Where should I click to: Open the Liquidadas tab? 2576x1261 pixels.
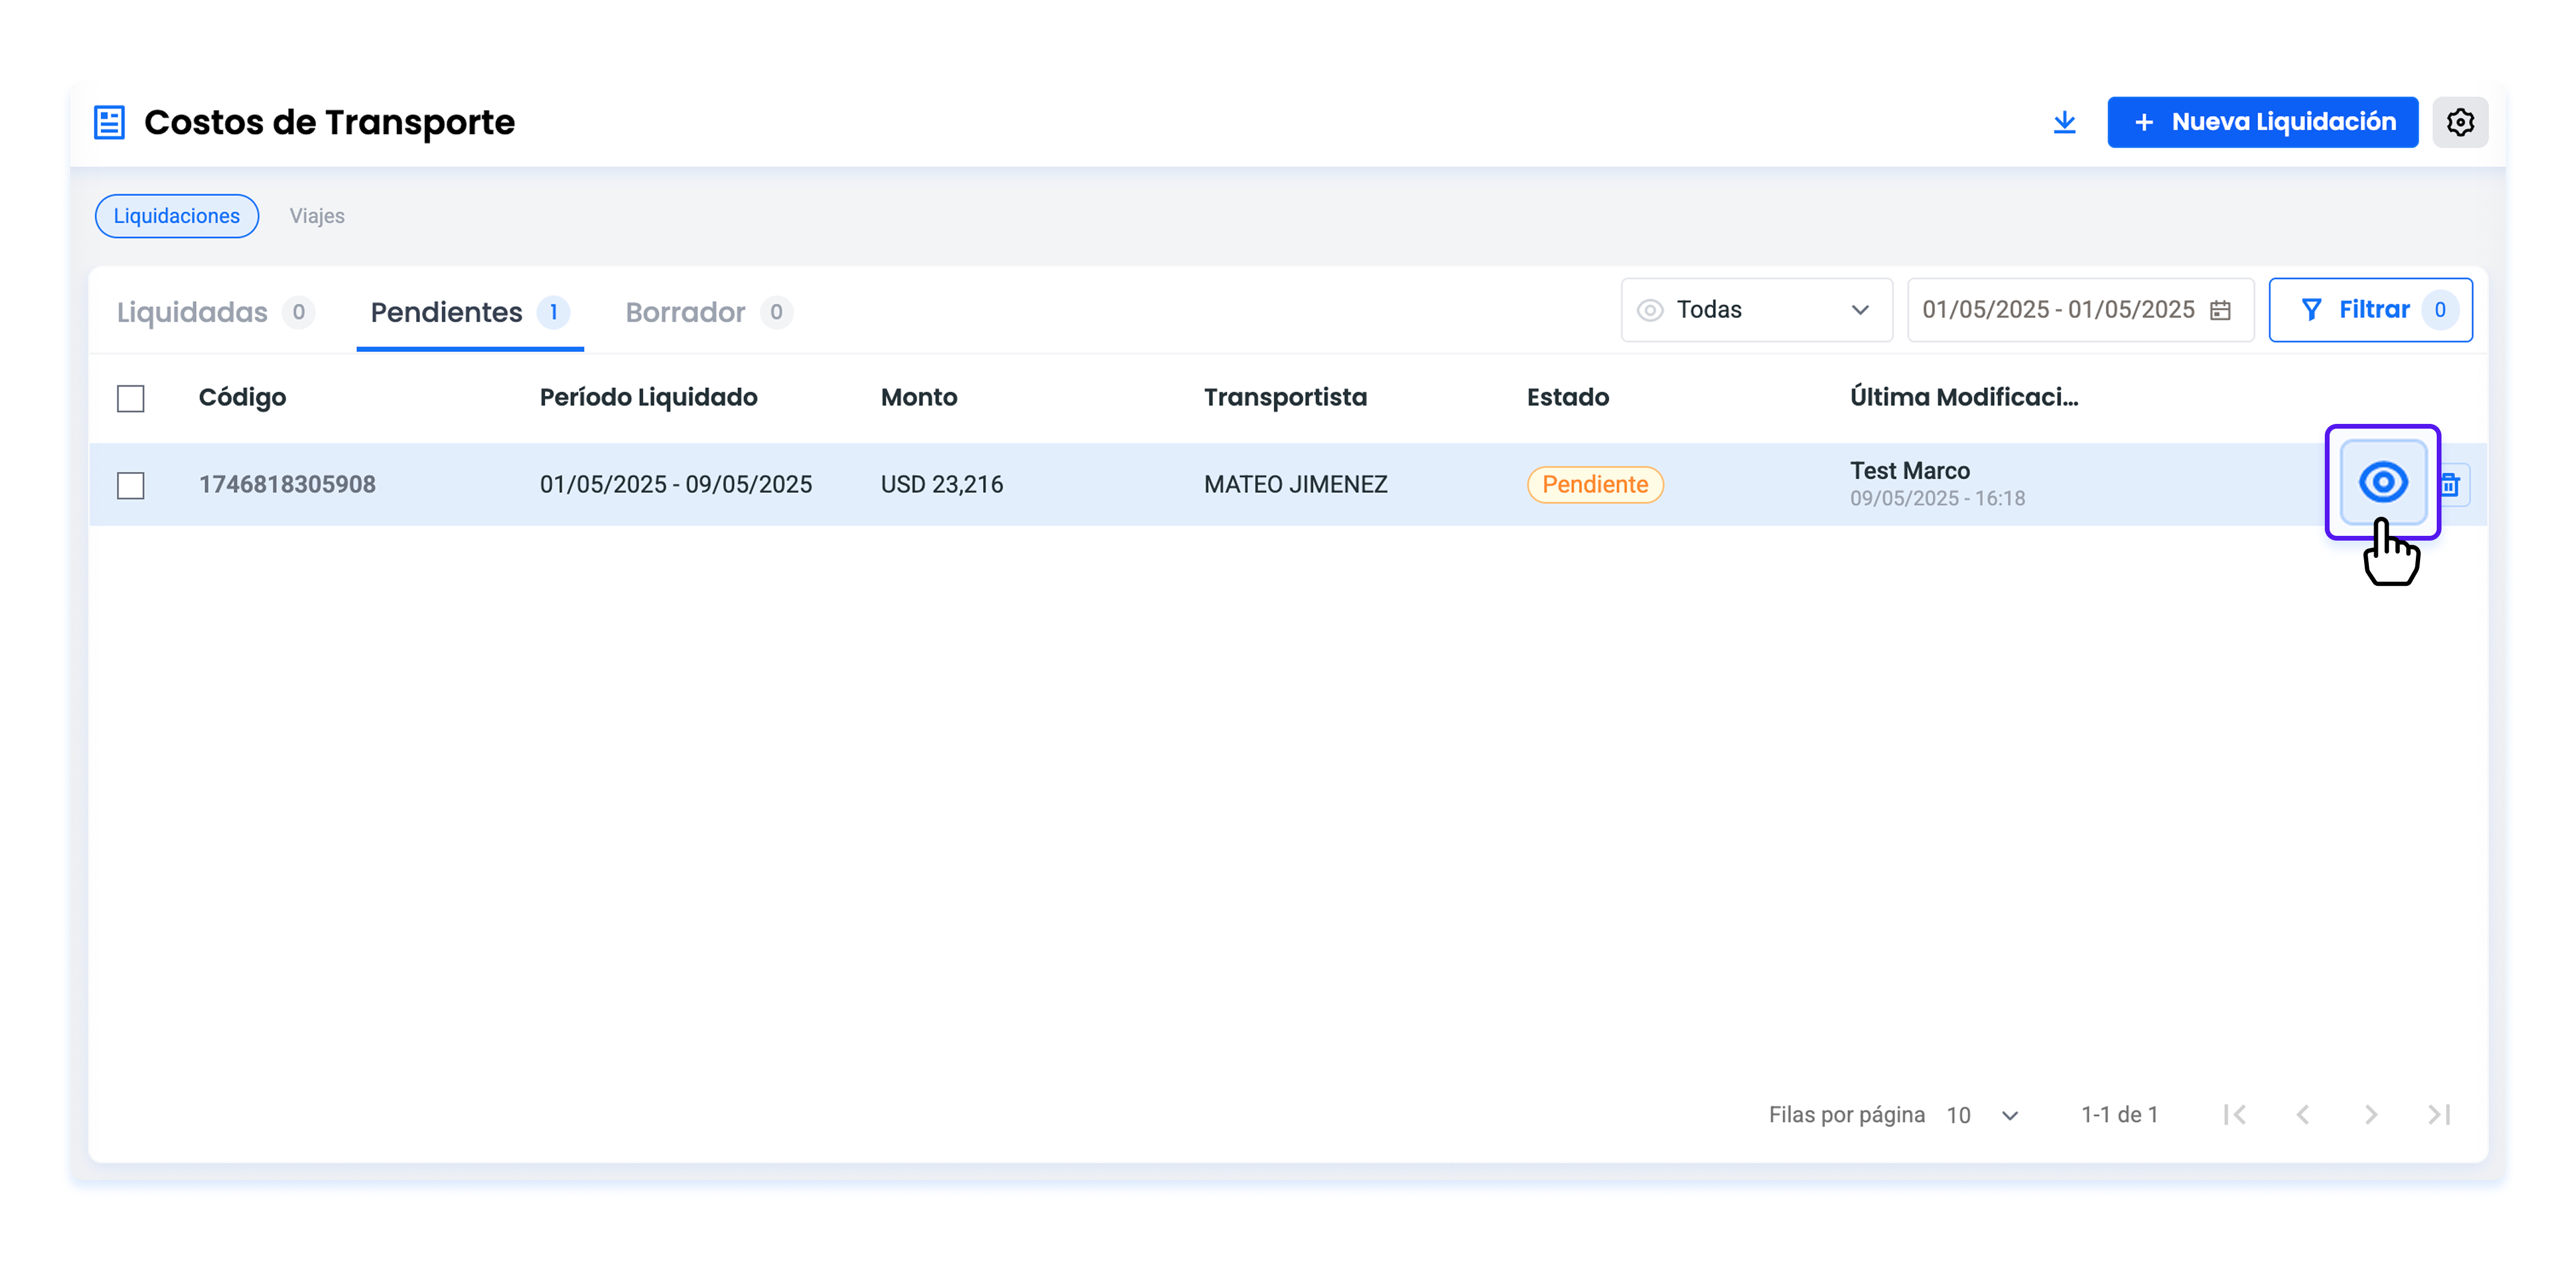(x=215, y=312)
